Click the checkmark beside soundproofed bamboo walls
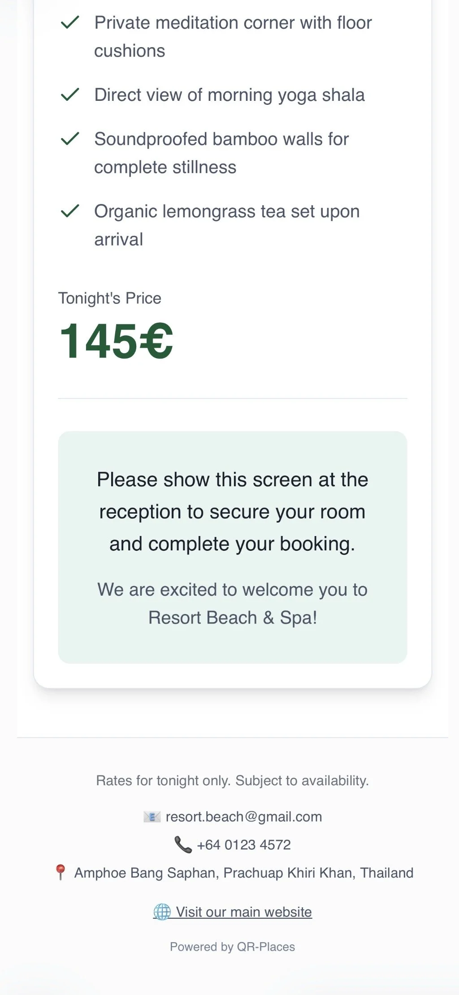Image resolution: width=459 pixels, height=995 pixels. click(70, 139)
